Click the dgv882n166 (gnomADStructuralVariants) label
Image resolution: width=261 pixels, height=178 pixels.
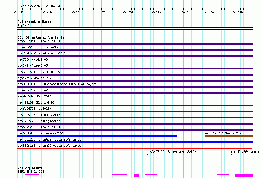click(50, 146)
